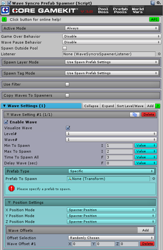Delete Wave Offset #1
The width and height of the screenshot is (163, 250).
[147, 243]
